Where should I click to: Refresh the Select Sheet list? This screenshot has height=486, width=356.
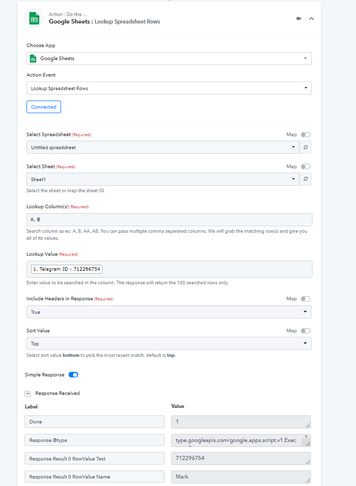point(305,179)
